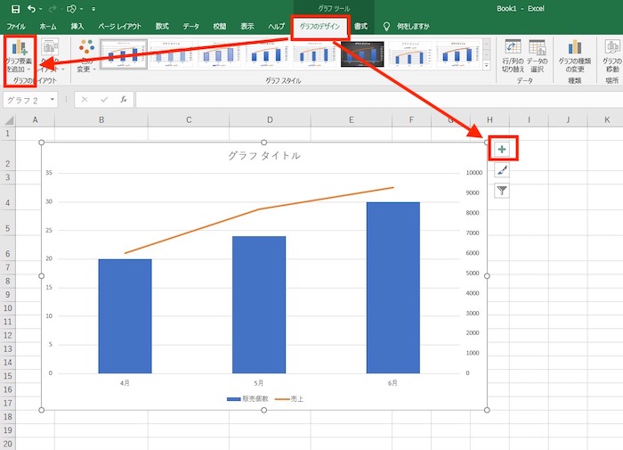The image size is (623, 450).
Task: Open the Quick Layout gallery
Action: click(x=51, y=57)
